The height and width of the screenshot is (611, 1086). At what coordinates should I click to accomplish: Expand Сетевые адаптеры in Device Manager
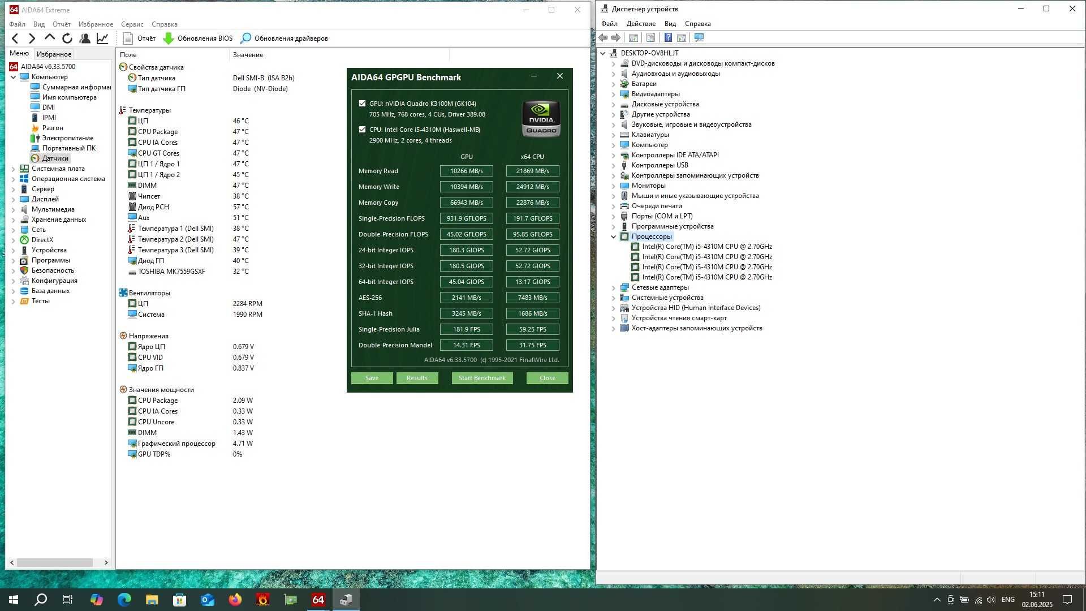(613, 287)
